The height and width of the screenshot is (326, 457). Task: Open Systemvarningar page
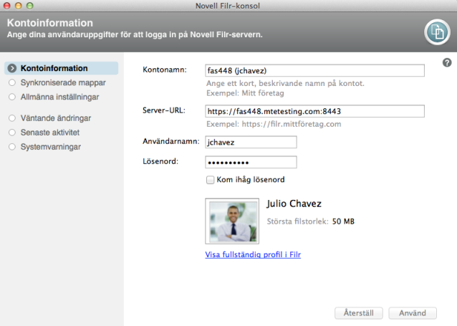51,147
